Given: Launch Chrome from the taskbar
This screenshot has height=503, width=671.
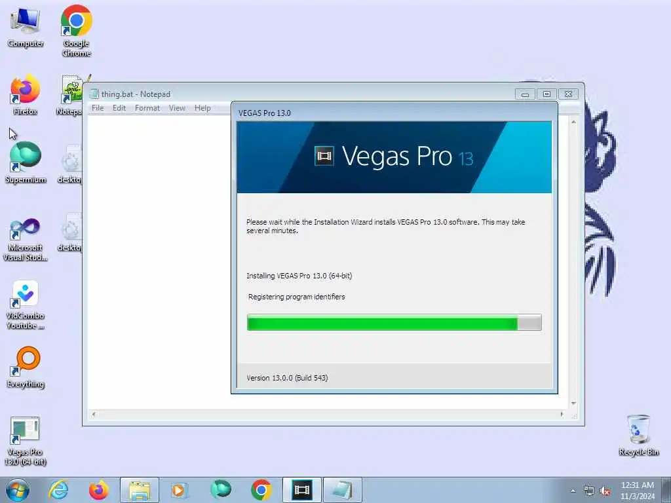Looking at the screenshot, I should pos(261,490).
